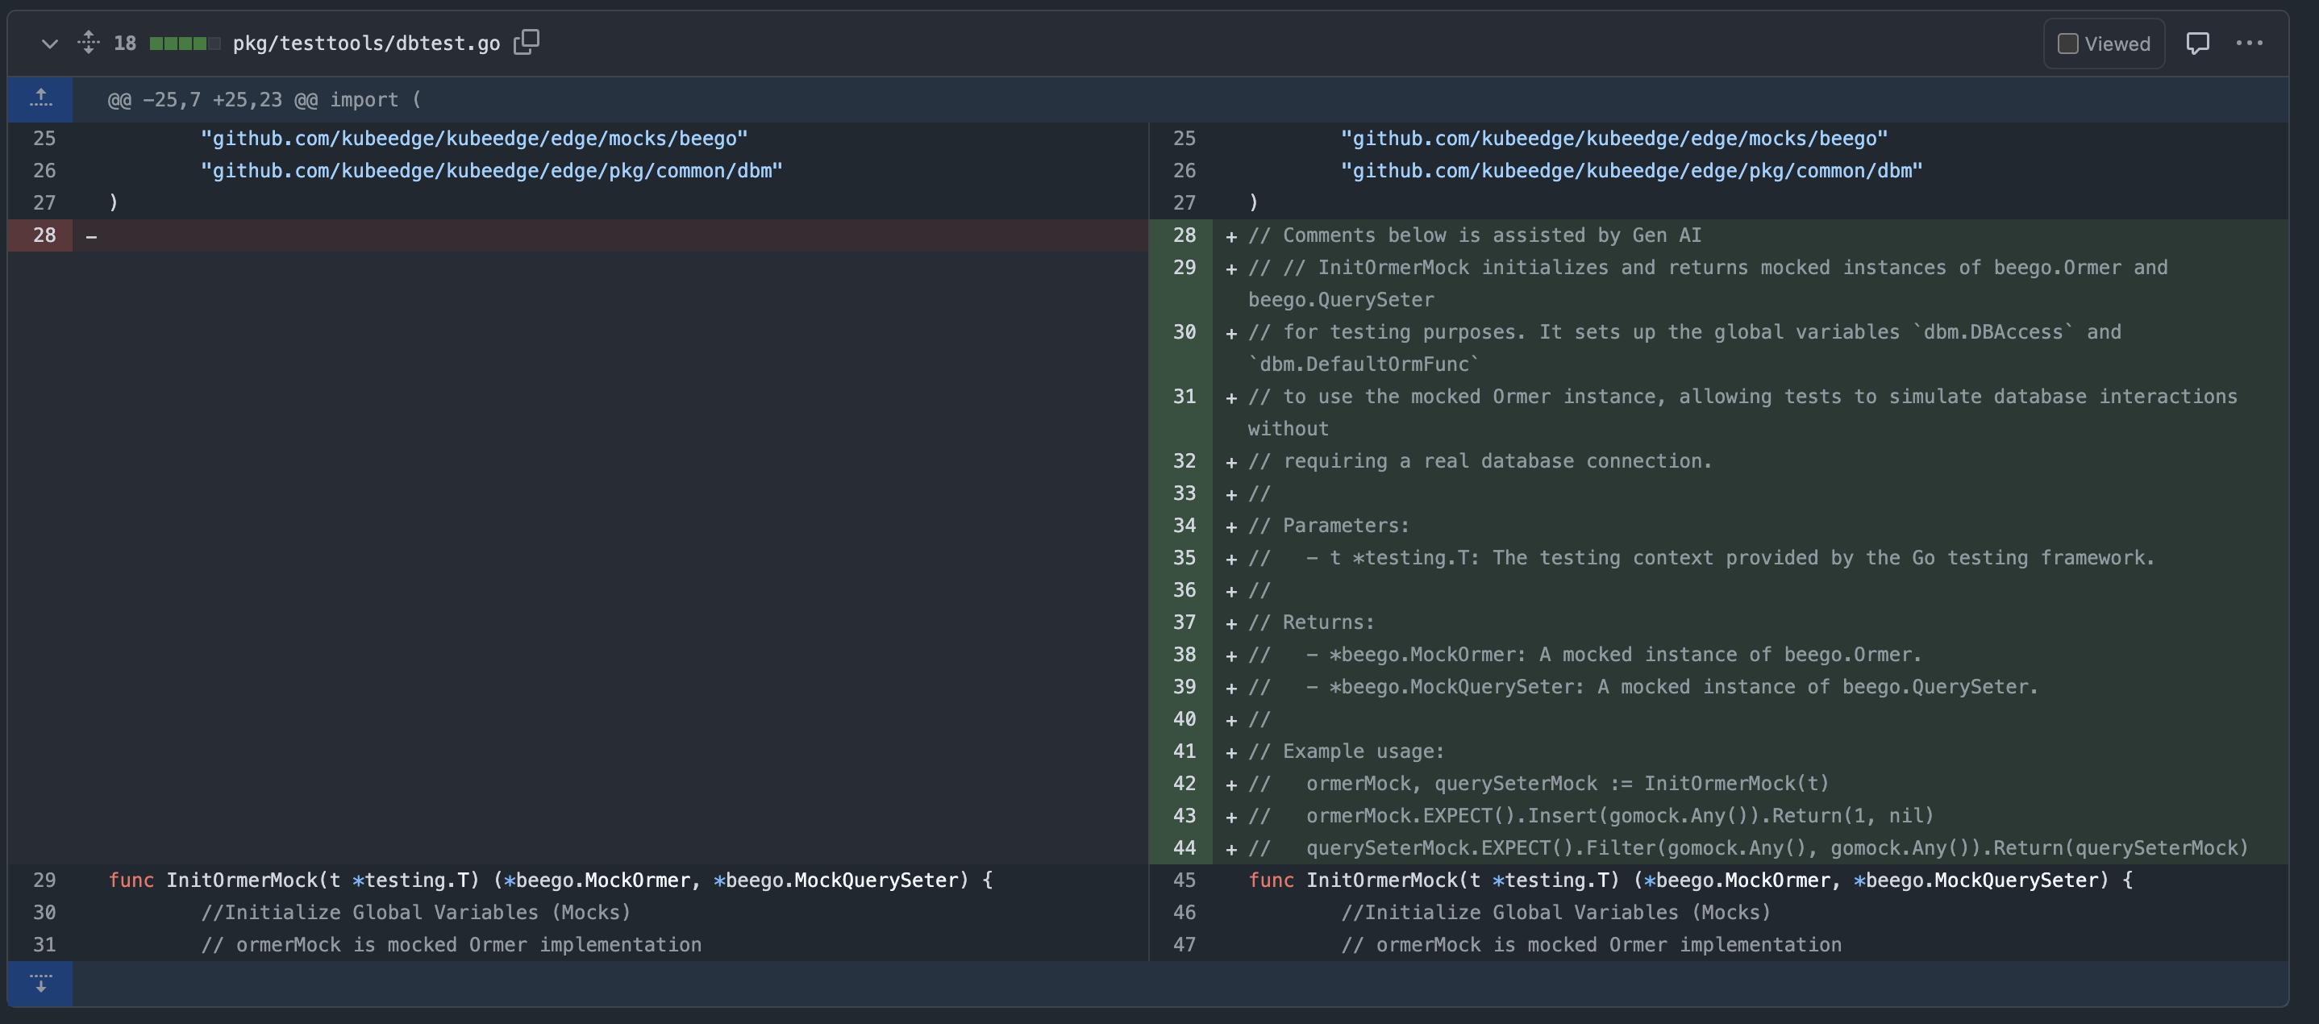The height and width of the screenshot is (1024, 2319).
Task: Copy the dbtest.go file path
Action: pyautogui.click(x=527, y=42)
